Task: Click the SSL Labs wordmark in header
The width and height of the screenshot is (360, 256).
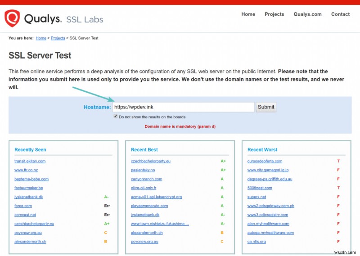Action: coord(85,19)
